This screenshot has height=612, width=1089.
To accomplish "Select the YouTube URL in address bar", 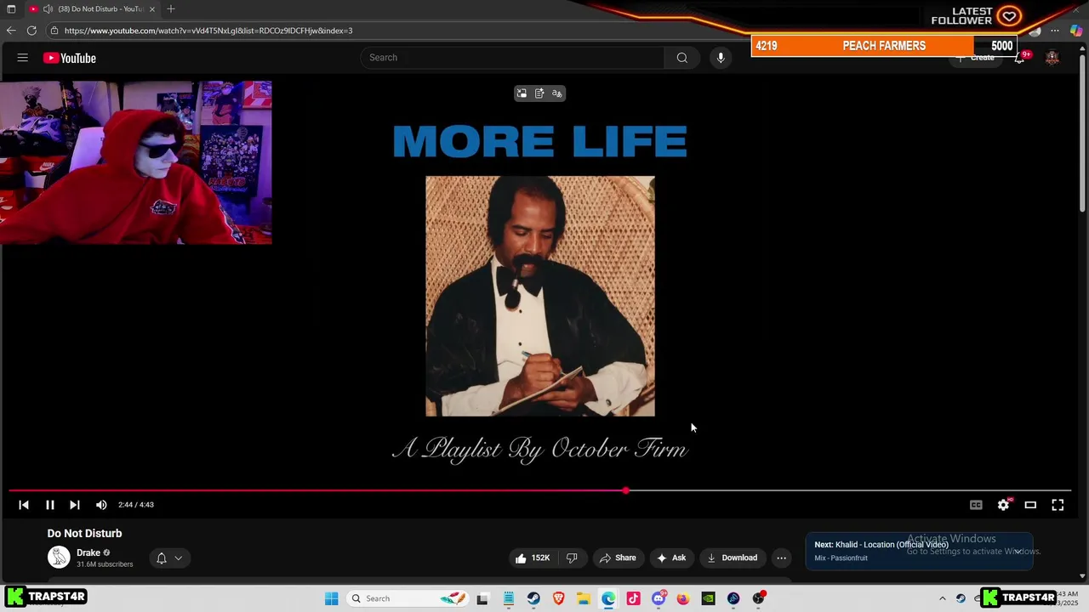I will pyautogui.click(x=208, y=31).
